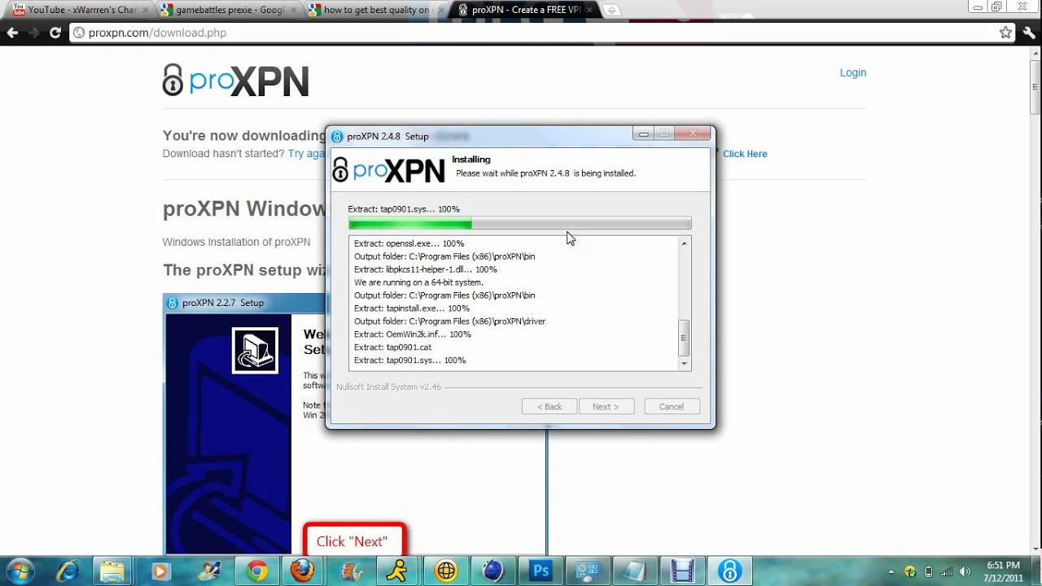Open the Windows Start menu
This screenshot has height=586, width=1042.
(20, 571)
